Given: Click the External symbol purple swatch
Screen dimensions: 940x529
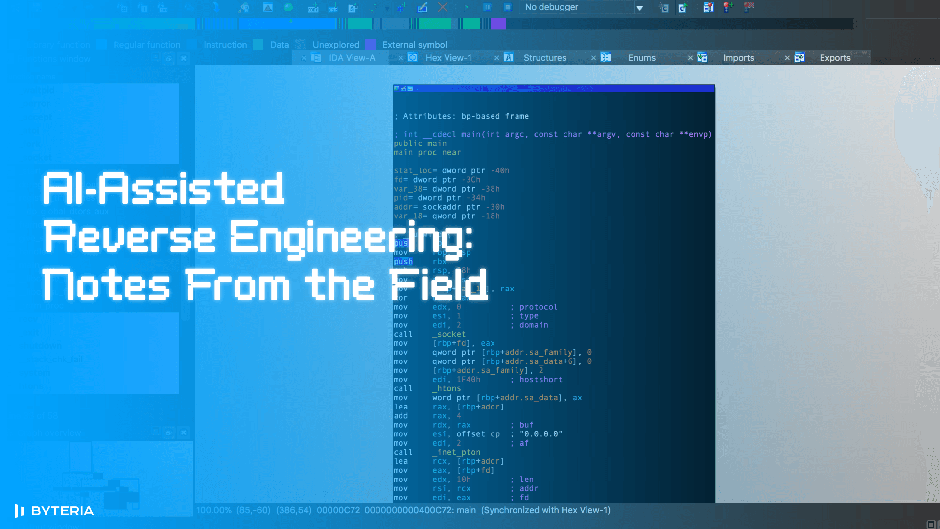Looking at the screenshot, I should [371, 45].
